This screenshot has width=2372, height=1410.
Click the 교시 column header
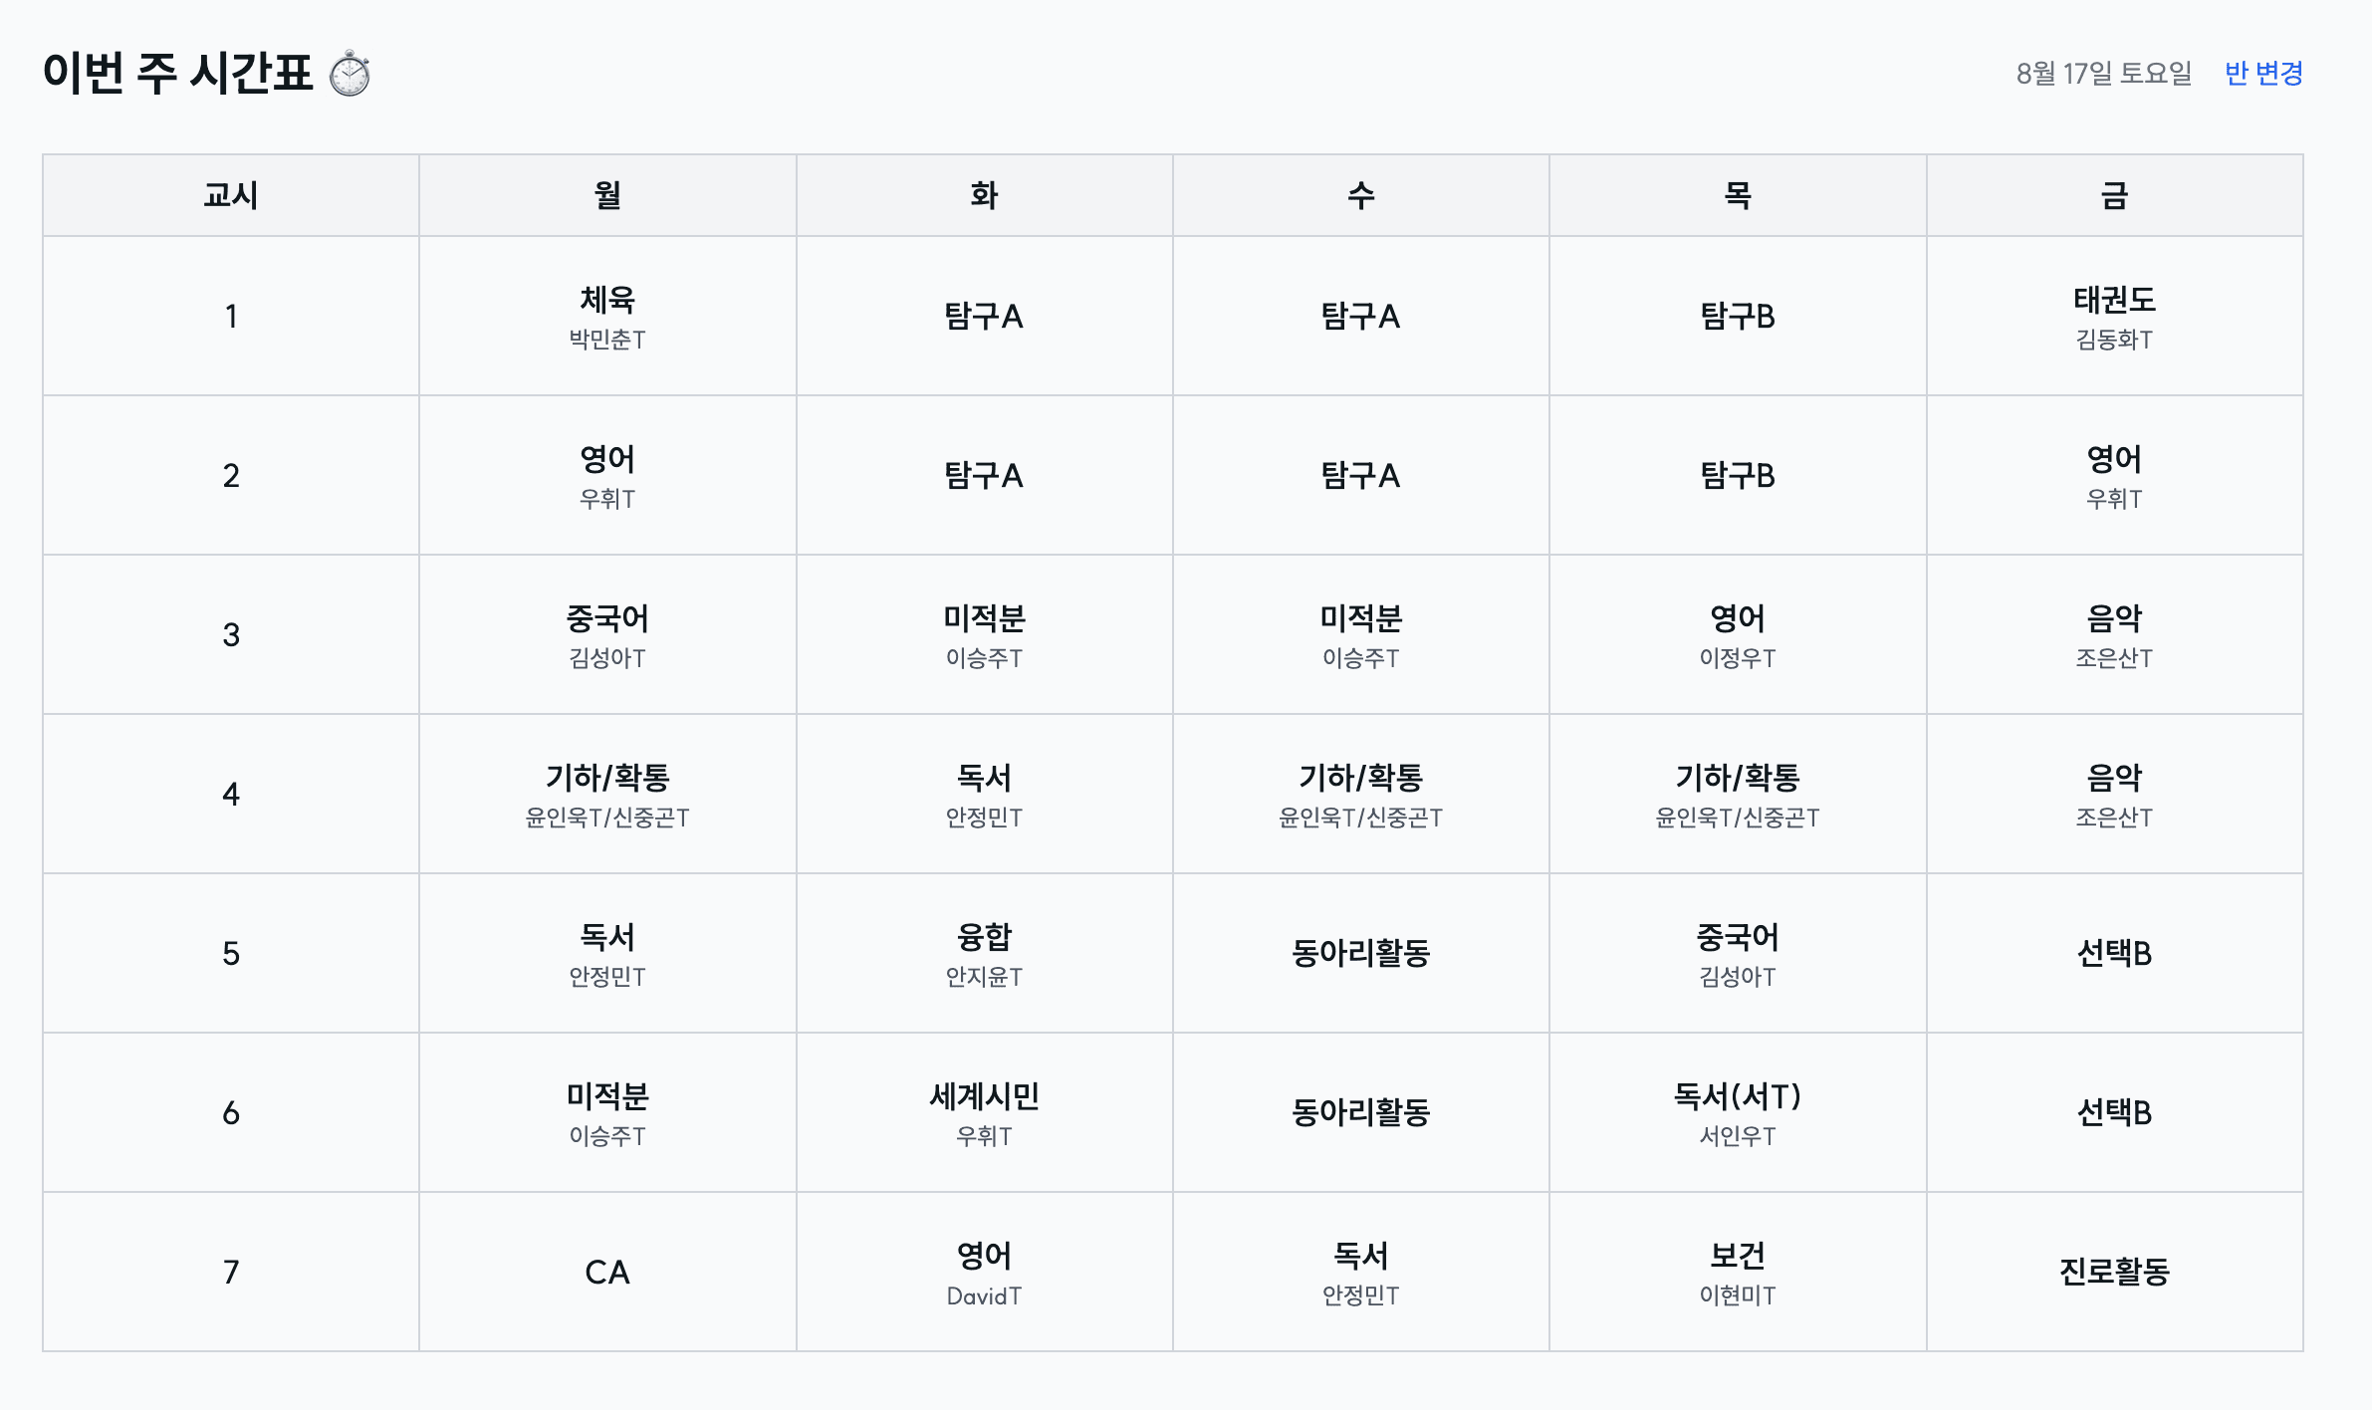231,195
